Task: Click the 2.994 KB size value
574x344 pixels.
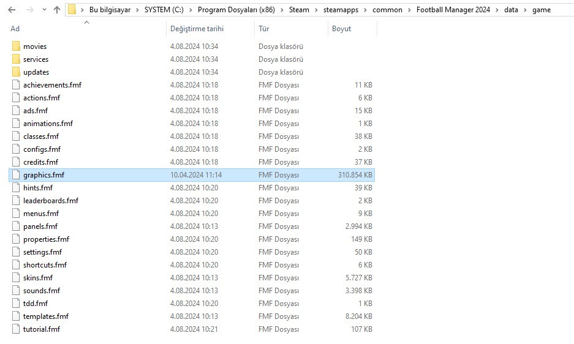Action: (x=359, y=226)
